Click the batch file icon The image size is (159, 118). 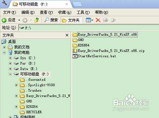(75, 56)
